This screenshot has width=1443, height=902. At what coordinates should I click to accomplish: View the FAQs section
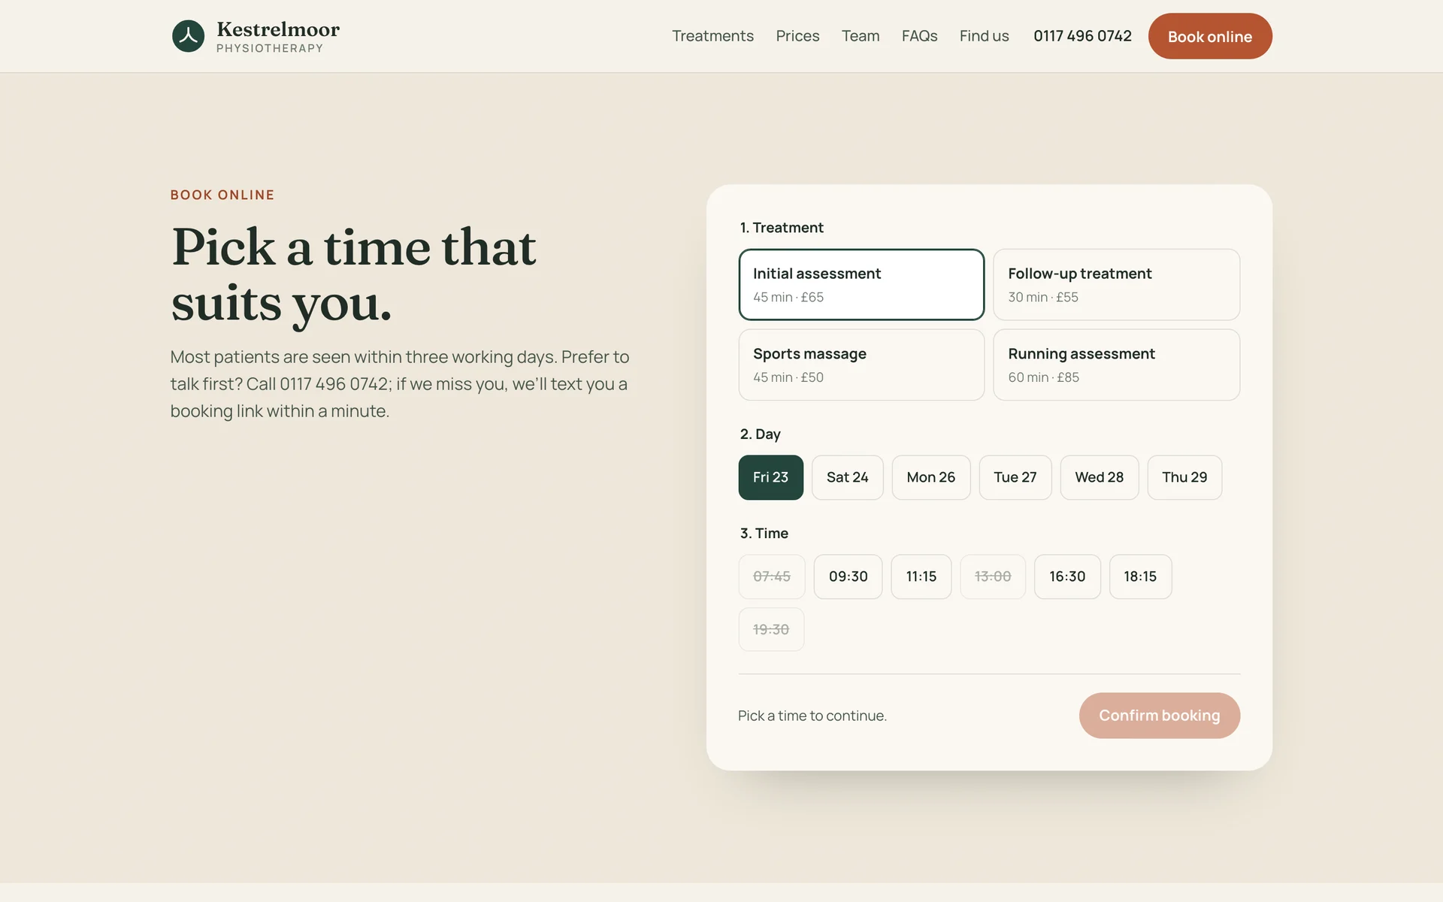tap(919, 36)
